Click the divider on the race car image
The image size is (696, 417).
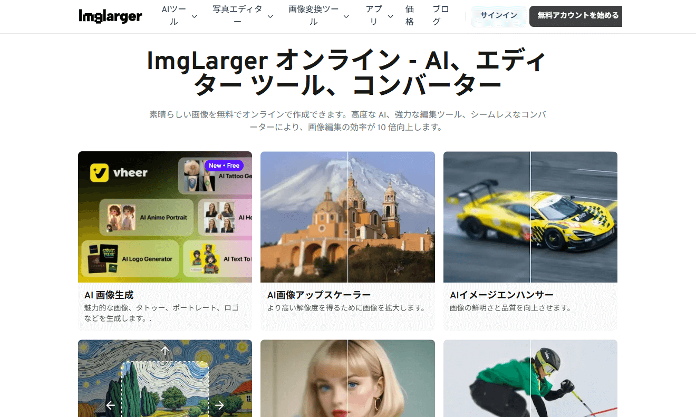(x=530, y=217)
